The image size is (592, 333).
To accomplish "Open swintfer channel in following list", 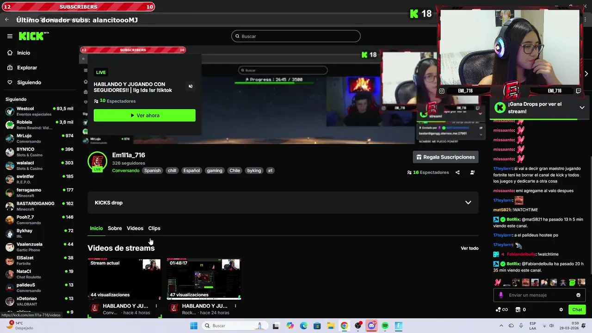I will click(39, 179).
